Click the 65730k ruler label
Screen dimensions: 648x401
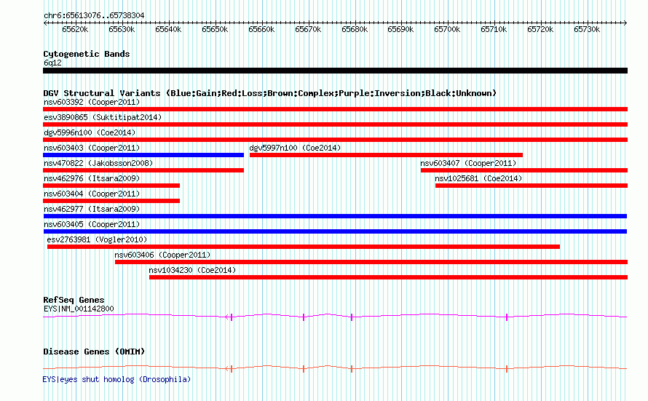coord(588,29)
